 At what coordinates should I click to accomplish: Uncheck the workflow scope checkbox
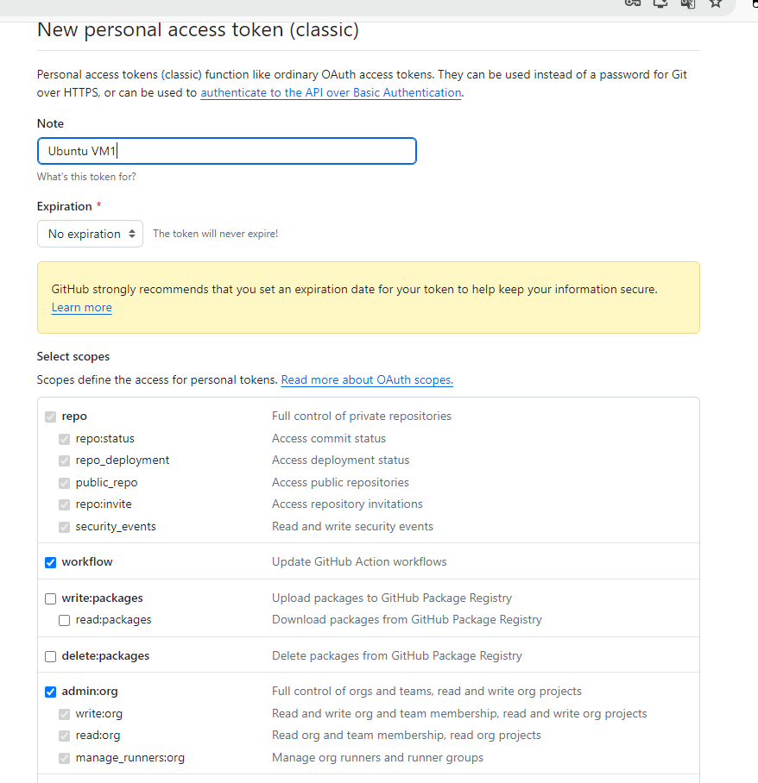[x=51, y=562]
